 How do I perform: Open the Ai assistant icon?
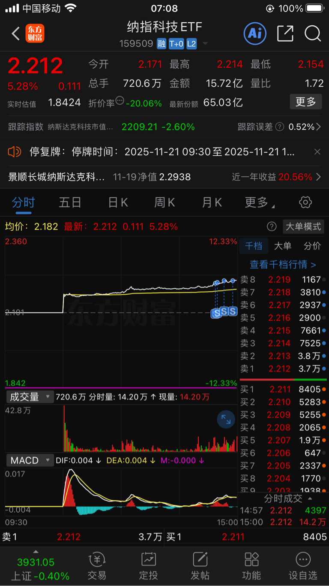(x=255, y=33)
